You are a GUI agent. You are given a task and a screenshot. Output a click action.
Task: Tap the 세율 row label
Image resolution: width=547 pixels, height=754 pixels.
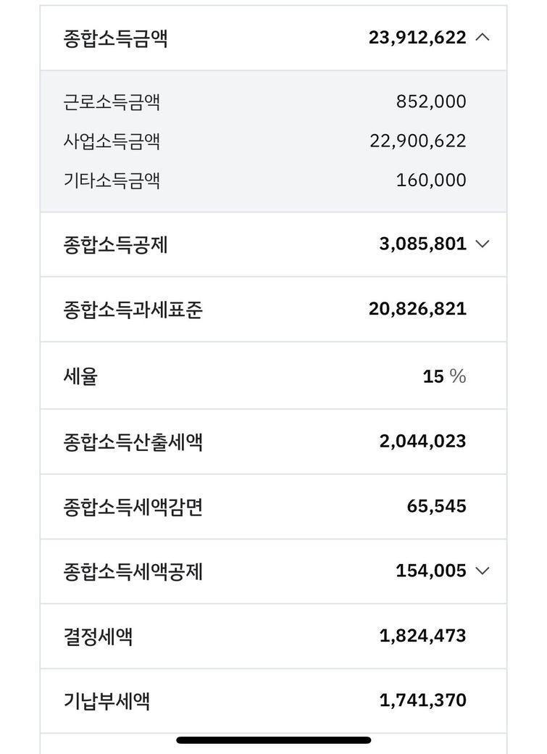pos(80,376)
